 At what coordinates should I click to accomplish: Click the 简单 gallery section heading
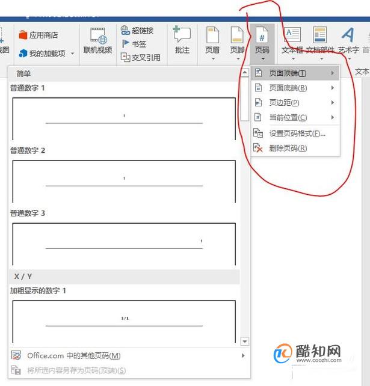click(x=23, y=73)
